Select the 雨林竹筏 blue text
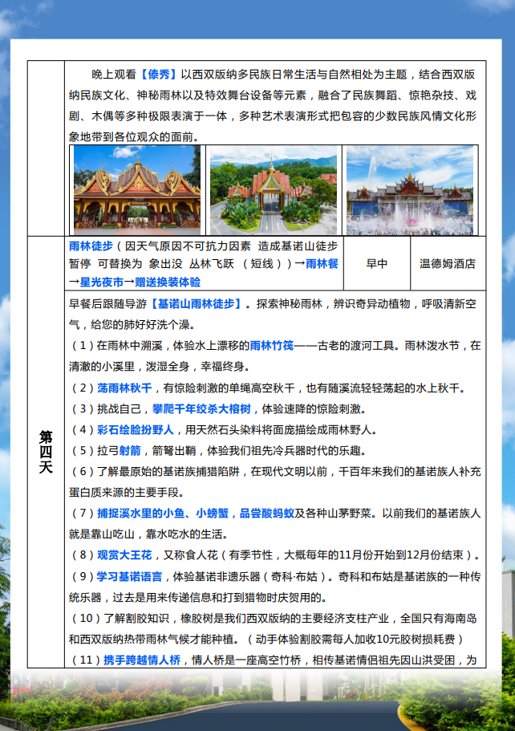The image size is (515, 731). [271, 346]
